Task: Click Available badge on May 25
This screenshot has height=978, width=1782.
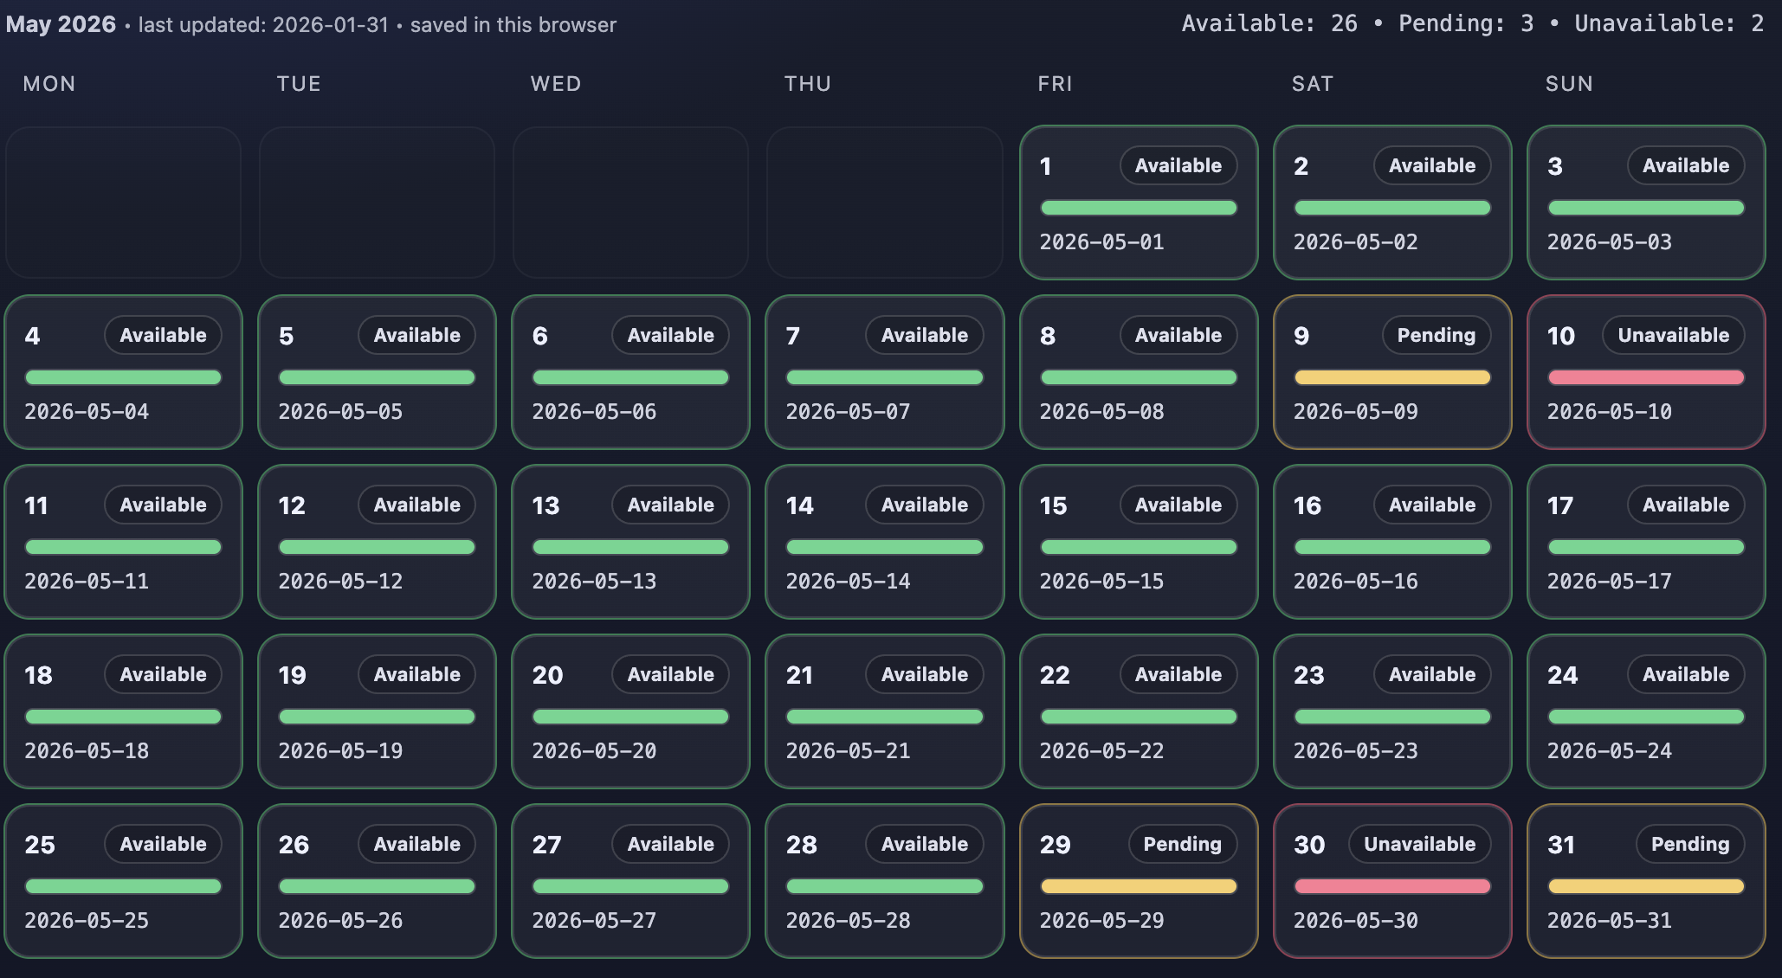Action: point(163,844)
